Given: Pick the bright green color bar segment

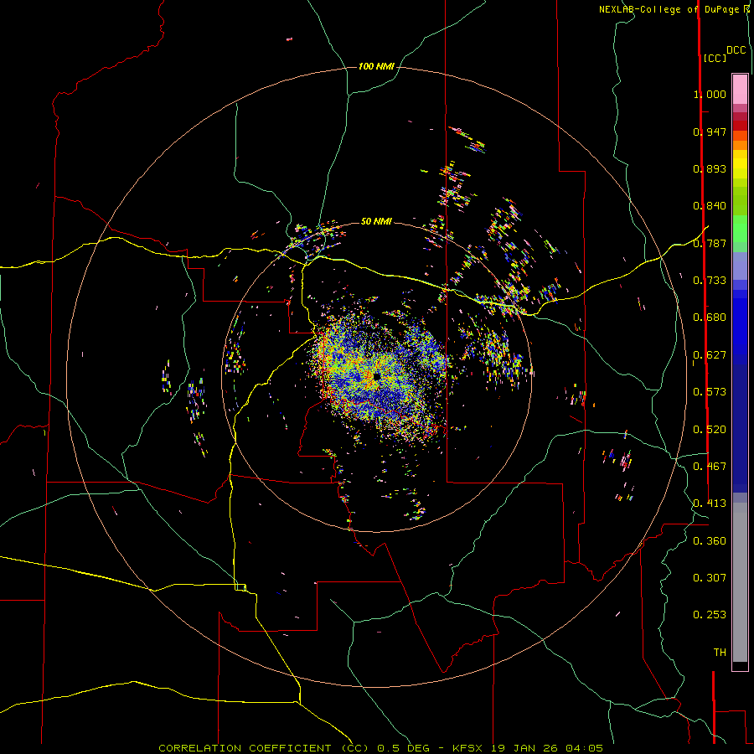Looking at the screenshot, I should [x=740, y=228].
